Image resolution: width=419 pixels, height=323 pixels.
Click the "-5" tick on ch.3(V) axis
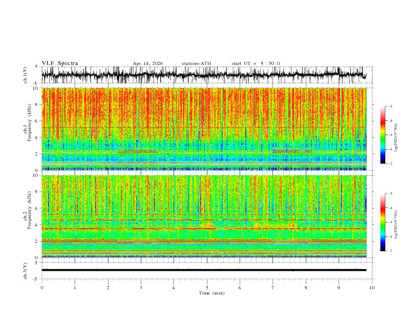click(36, 279)
